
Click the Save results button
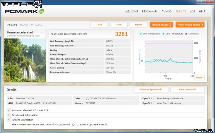pyautogui.click(x=119, y=24)
